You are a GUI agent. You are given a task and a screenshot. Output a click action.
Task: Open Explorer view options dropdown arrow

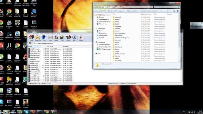coord(170,11)
